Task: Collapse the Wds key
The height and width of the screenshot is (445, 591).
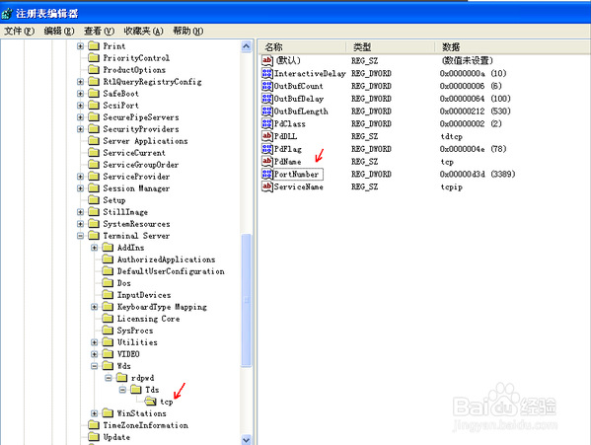Action: 95,366
